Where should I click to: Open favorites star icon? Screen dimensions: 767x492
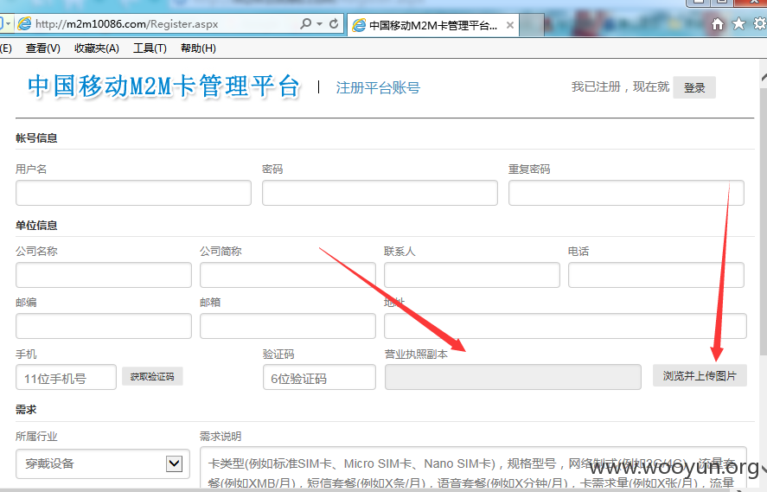(x=738, y=23)
